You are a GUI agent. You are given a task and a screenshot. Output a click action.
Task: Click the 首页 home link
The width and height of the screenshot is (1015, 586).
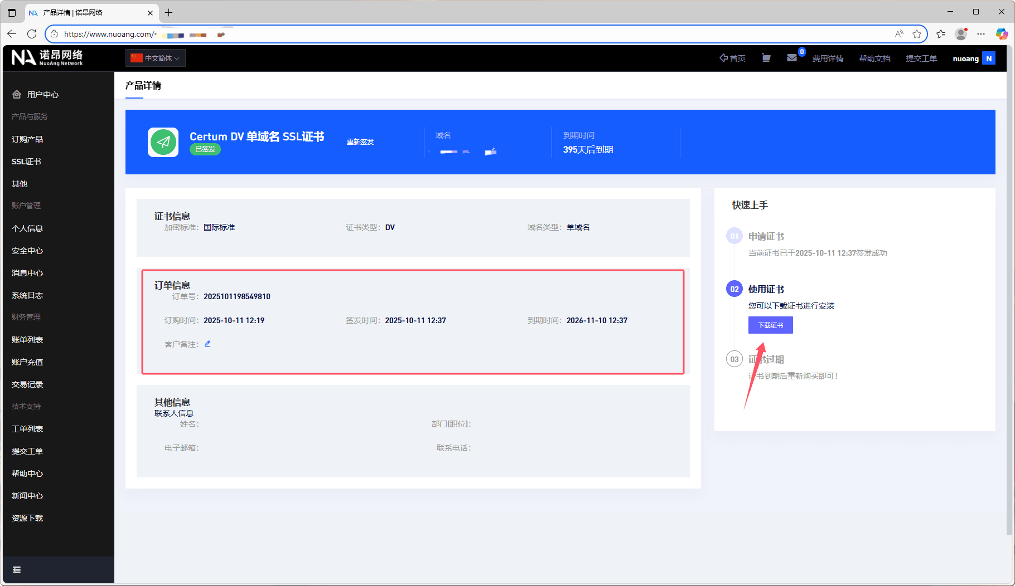[732, 58]
